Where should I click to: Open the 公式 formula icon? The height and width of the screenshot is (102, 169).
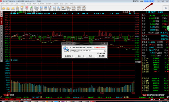[x=54, y=8]
